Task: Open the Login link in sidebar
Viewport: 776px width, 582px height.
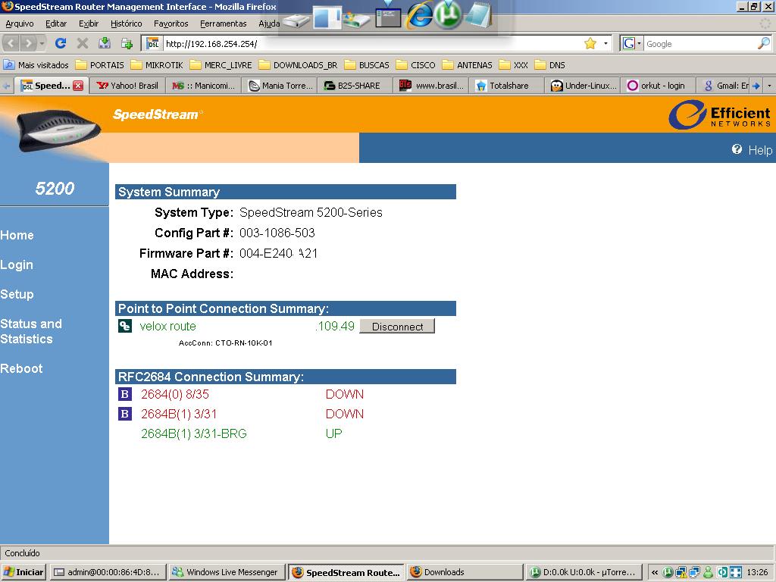Action: pyautogui.click(x=17, y=264)
